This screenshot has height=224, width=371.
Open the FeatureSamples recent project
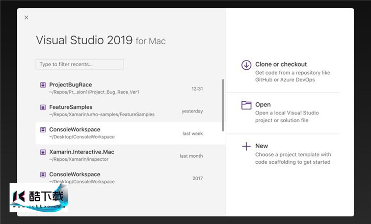tap(130, 111)
